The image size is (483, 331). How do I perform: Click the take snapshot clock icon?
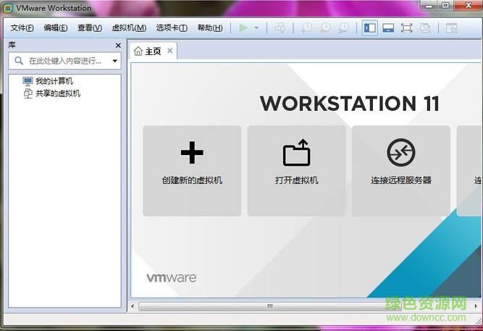coord(306,28)
